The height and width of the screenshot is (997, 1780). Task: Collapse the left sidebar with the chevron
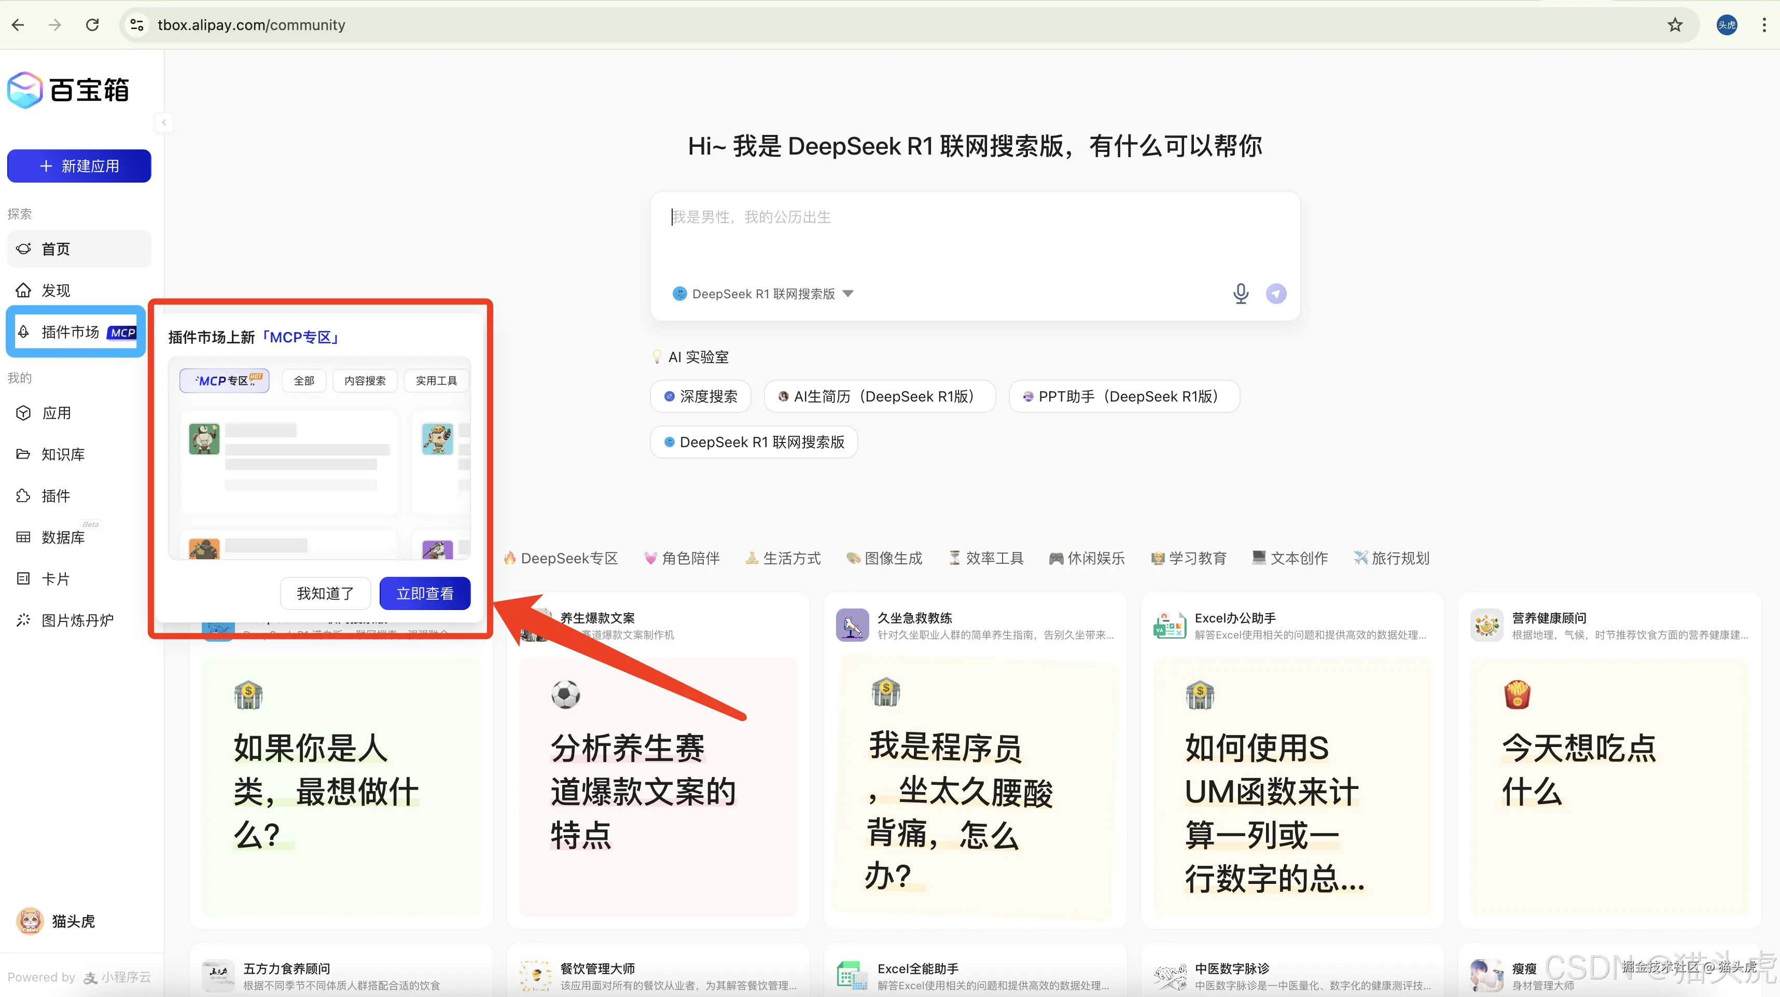(x=164, y=122)
